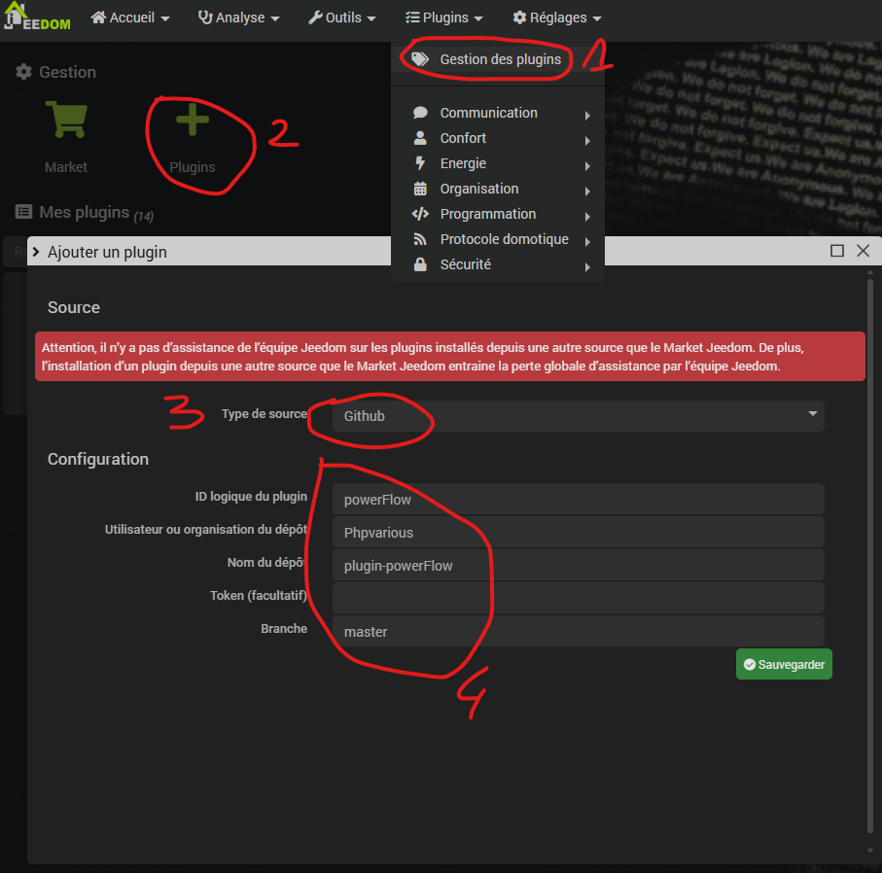Open the Réglages menu
The width and height of the screenshot is (882, 873).
pyautogui.click(x=557, y=18)
